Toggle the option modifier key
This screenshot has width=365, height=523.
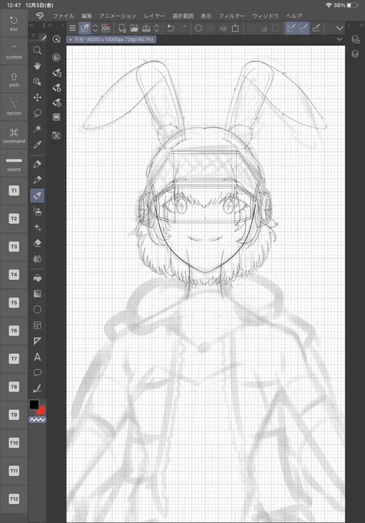click(x=14, y=108)
